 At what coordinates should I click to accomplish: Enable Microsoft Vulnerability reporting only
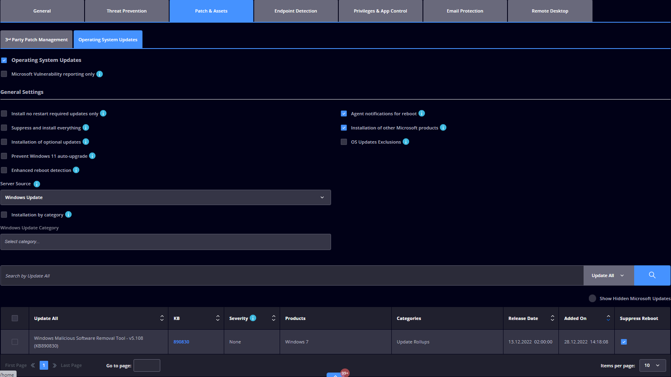[4, 74]
